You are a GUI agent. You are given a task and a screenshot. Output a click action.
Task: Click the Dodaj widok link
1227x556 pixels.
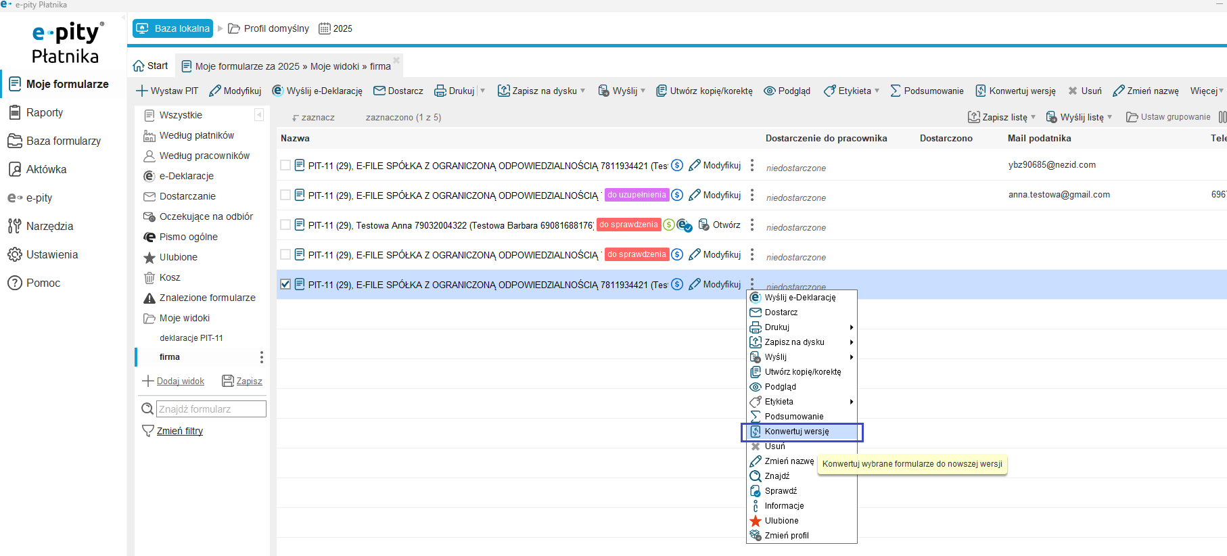click(x=180, y=381)
